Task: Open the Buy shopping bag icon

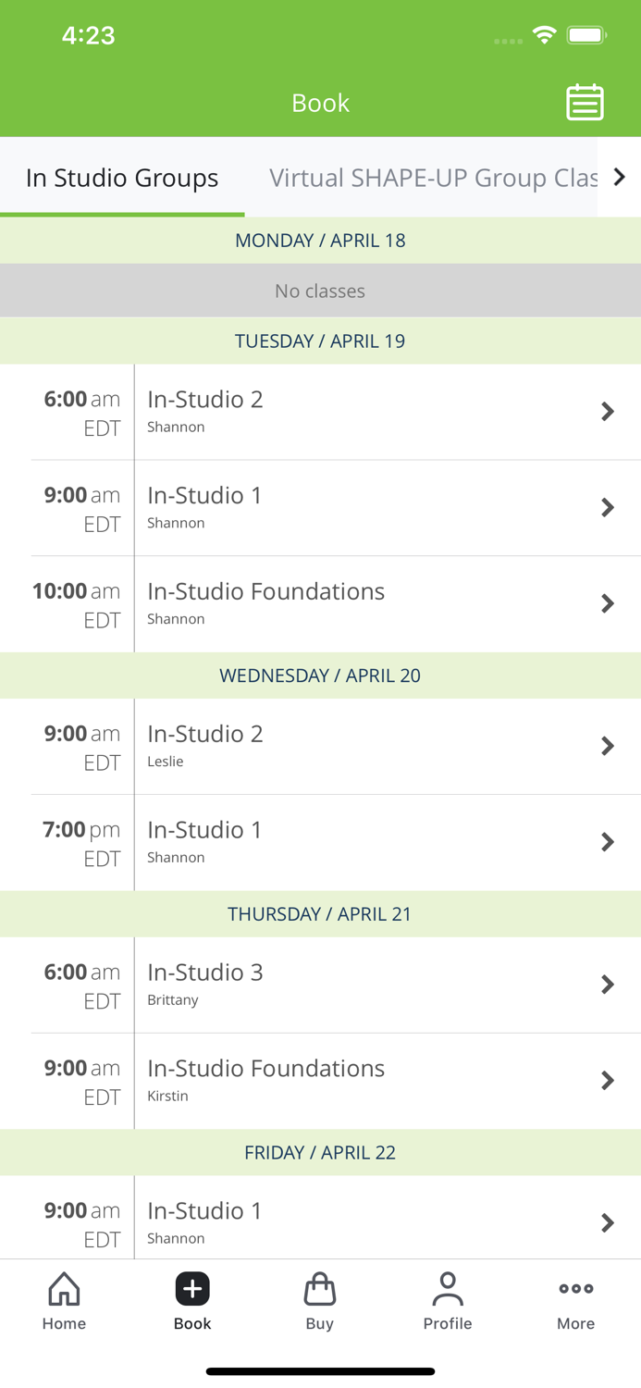Action: point(320,1288)
